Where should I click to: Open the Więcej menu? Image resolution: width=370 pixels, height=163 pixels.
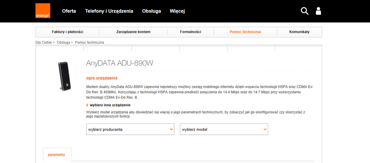point(177,11)
